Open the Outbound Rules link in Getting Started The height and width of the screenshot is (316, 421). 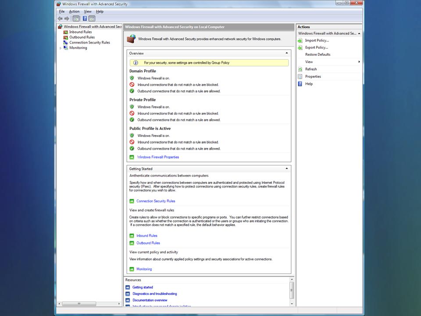[x=148, y=243]
